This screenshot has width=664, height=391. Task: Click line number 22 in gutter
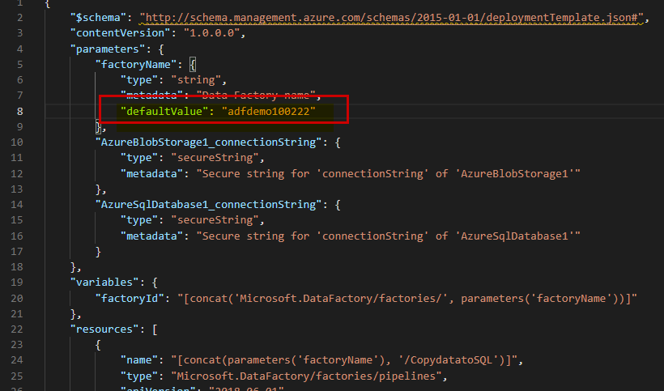pyautogui.click(x=17, y=329)
